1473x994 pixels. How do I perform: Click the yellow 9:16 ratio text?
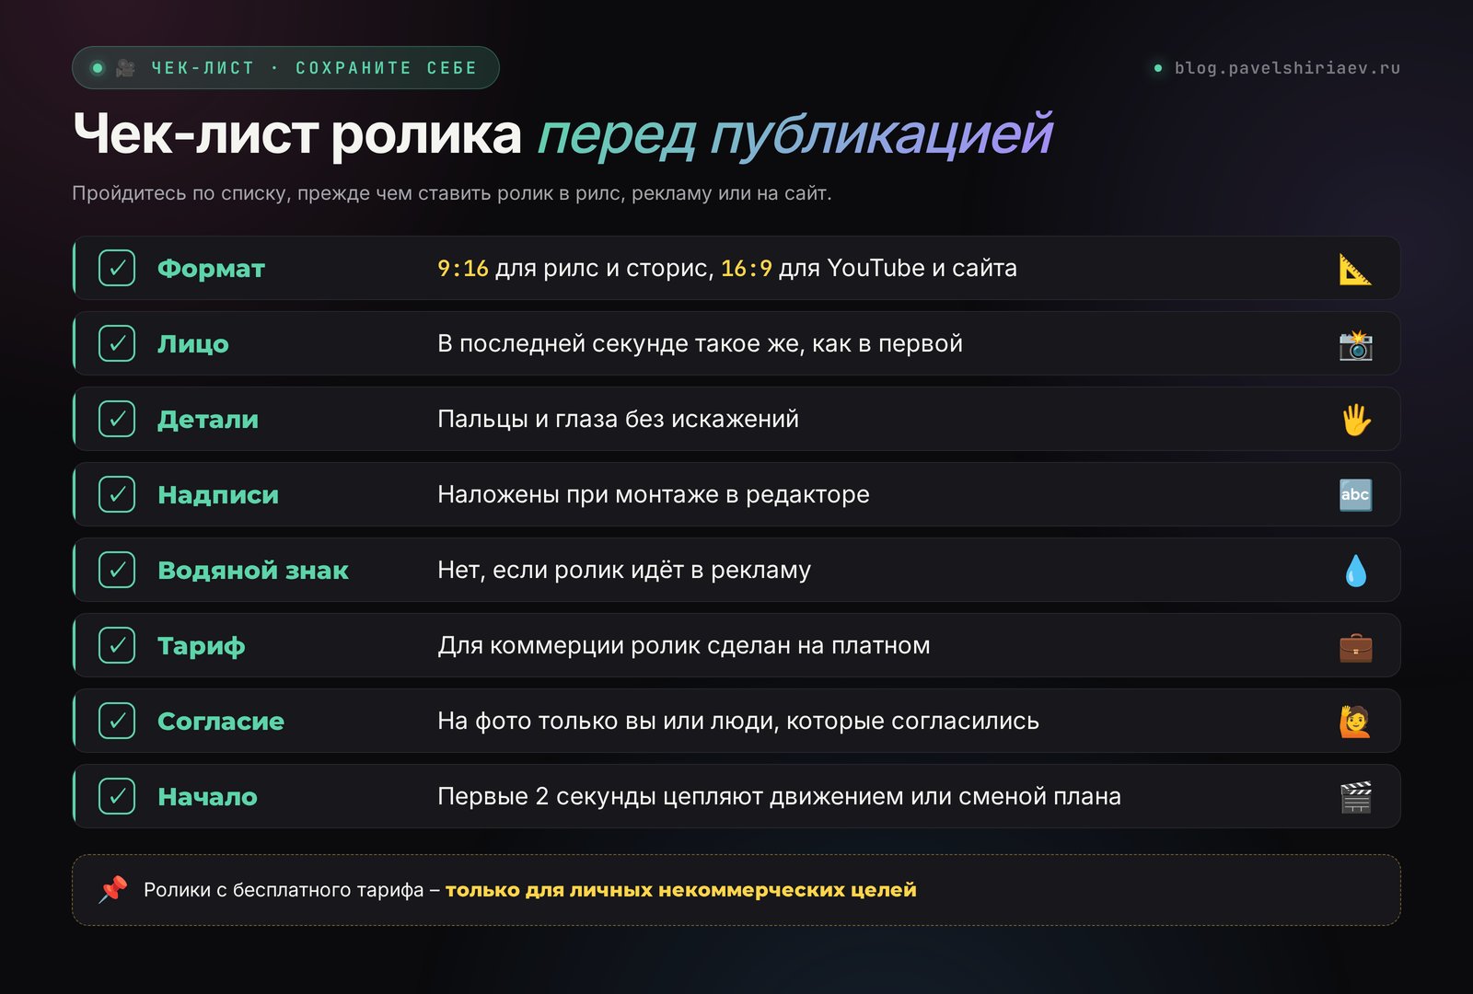(463, 269)
